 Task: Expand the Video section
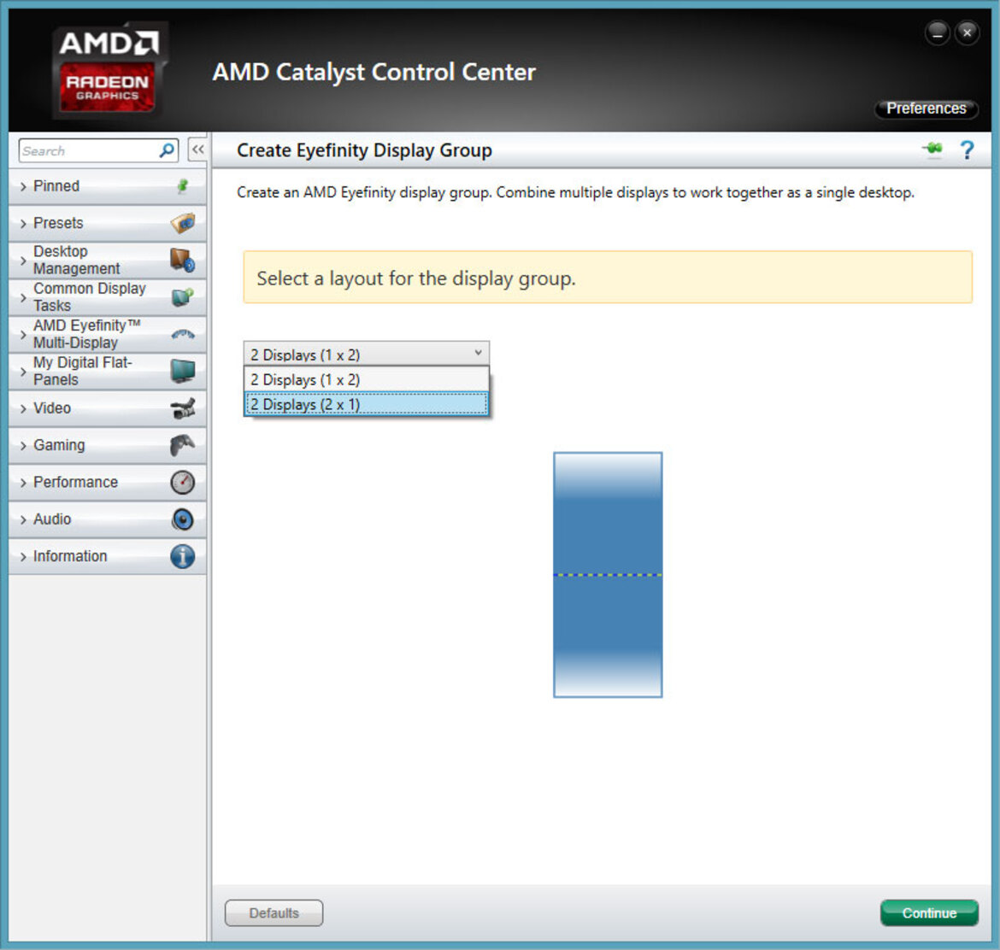[107, 408]
